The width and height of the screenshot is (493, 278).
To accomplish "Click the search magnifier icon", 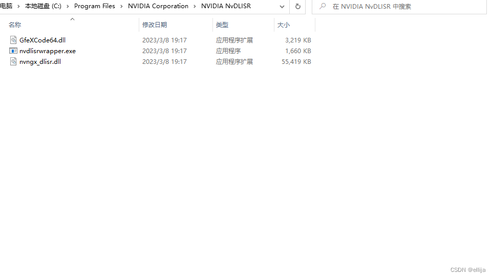I will 323,6.
